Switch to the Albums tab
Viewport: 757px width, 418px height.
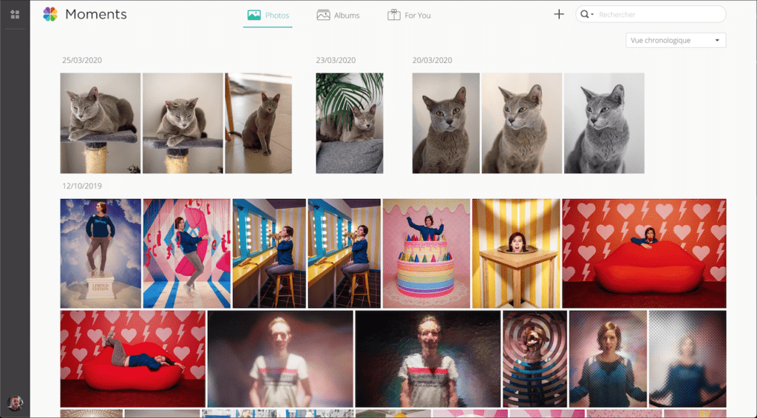tap(338, 16)
